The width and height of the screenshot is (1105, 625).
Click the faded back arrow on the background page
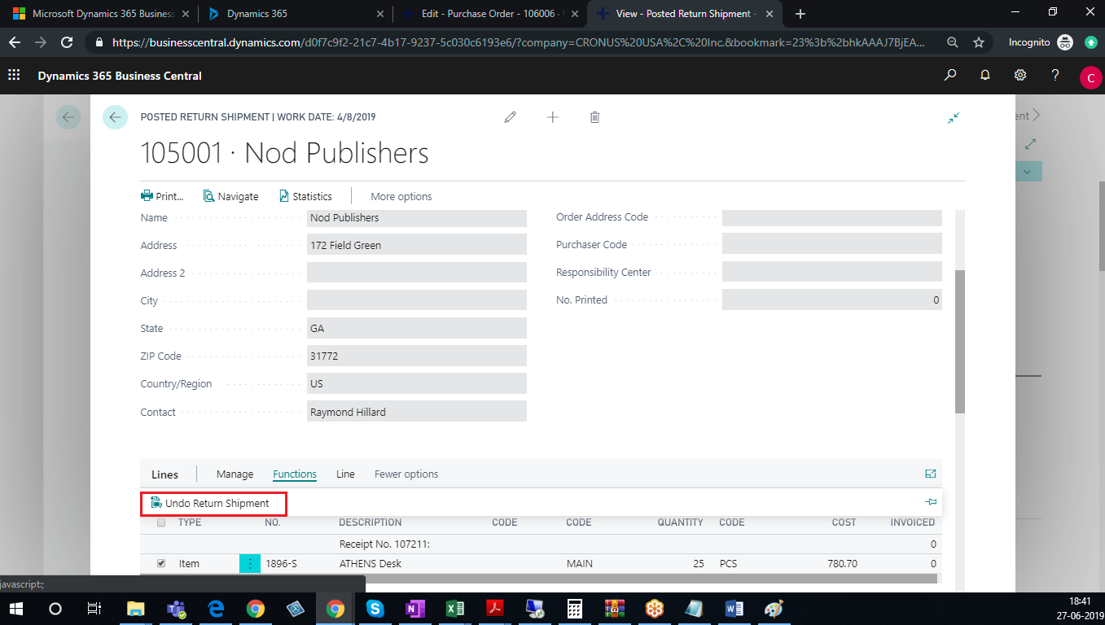point(68,117)
